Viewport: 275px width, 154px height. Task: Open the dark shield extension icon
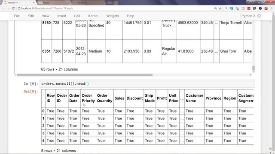[254, 9]
